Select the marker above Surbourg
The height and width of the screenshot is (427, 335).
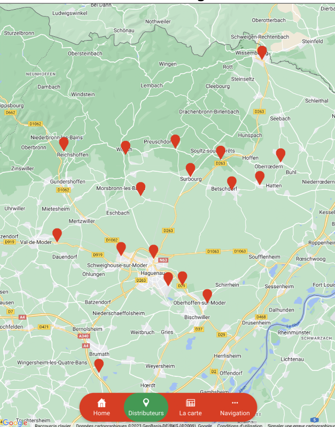(190, 170)
